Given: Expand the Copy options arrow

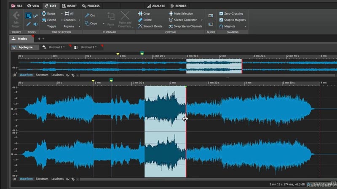Looking at the screenshot, I should [x=103, y=24].
